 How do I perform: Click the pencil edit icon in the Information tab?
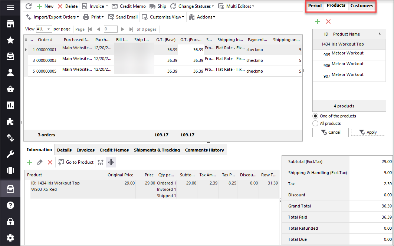(x=40, y=162)
